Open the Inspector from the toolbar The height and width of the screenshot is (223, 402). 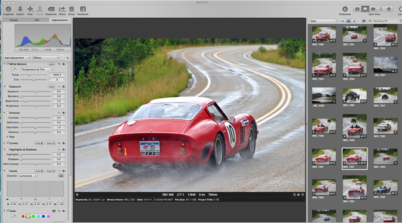pyautogui.click(x=8, y=9)
